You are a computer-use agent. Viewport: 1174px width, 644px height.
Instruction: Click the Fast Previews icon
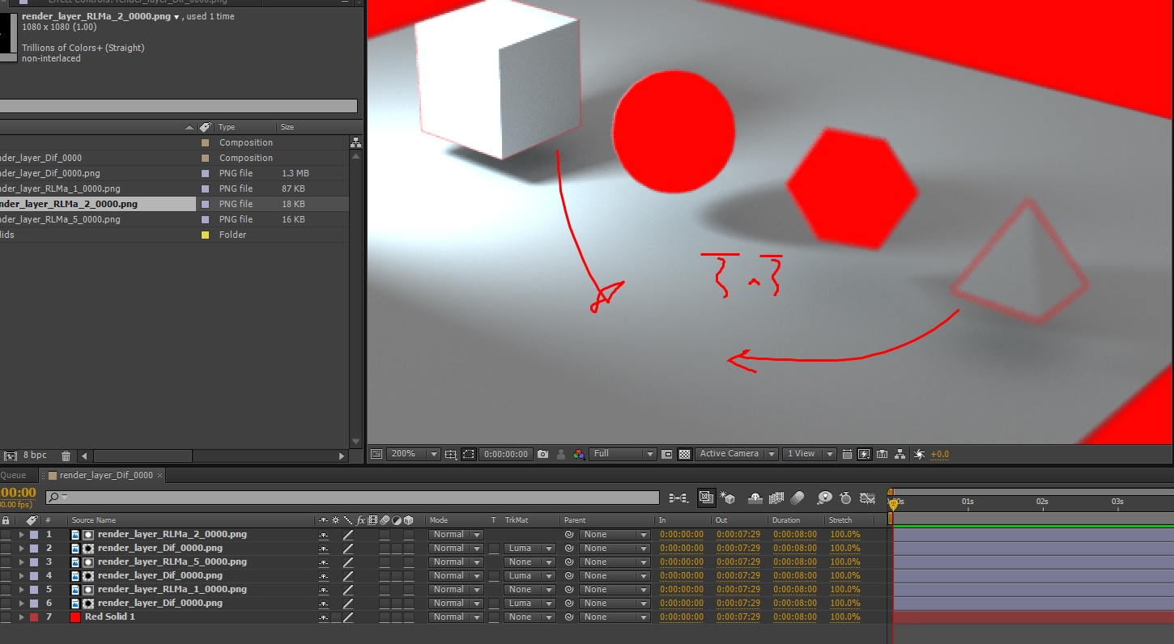point(865,455)
